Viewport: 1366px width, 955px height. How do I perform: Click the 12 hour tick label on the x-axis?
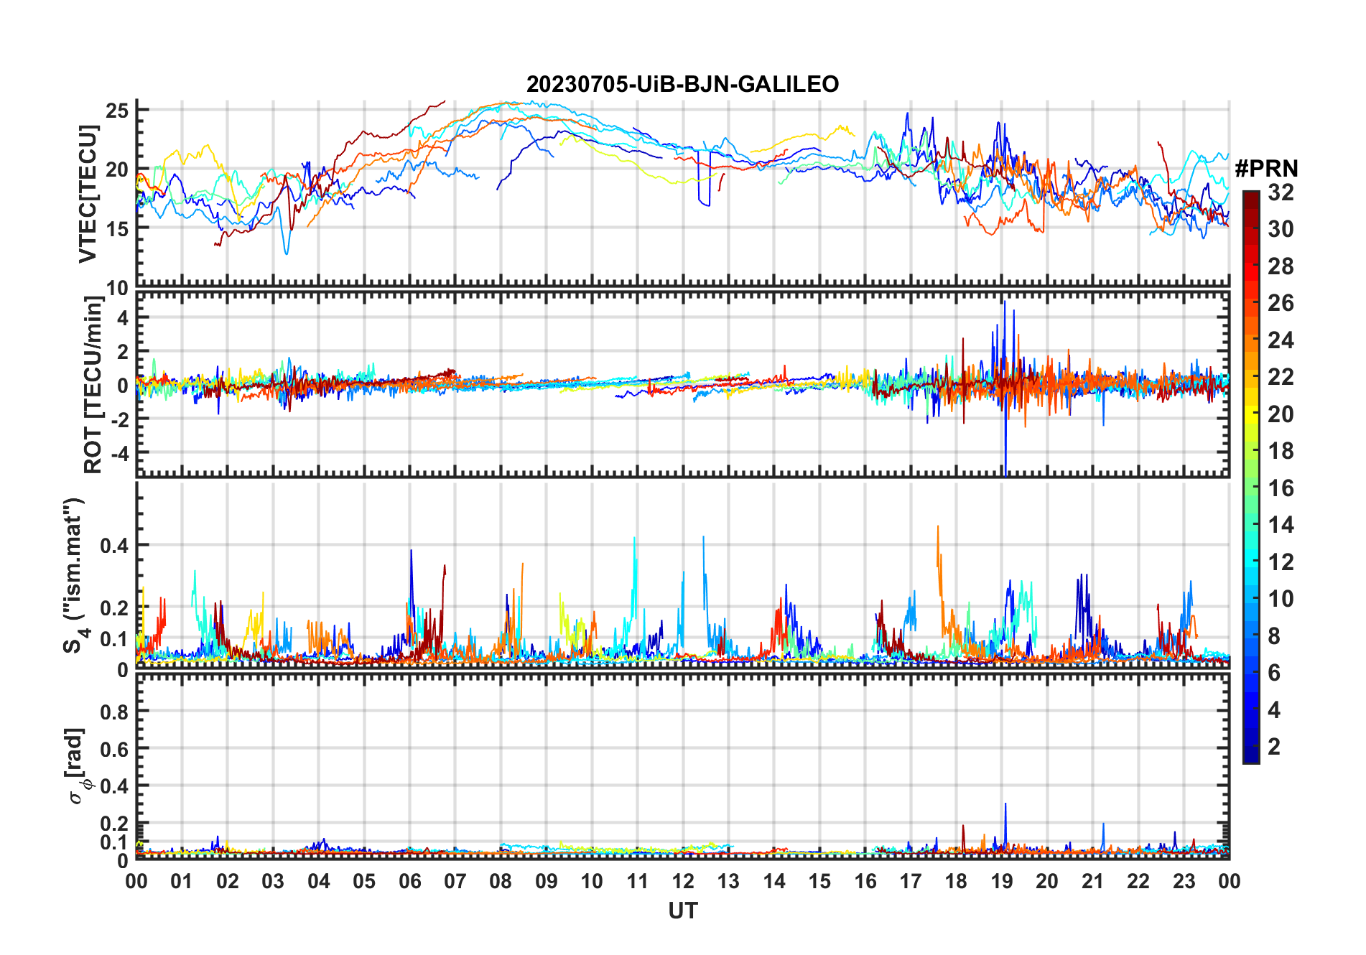click(x=683, y=881)
